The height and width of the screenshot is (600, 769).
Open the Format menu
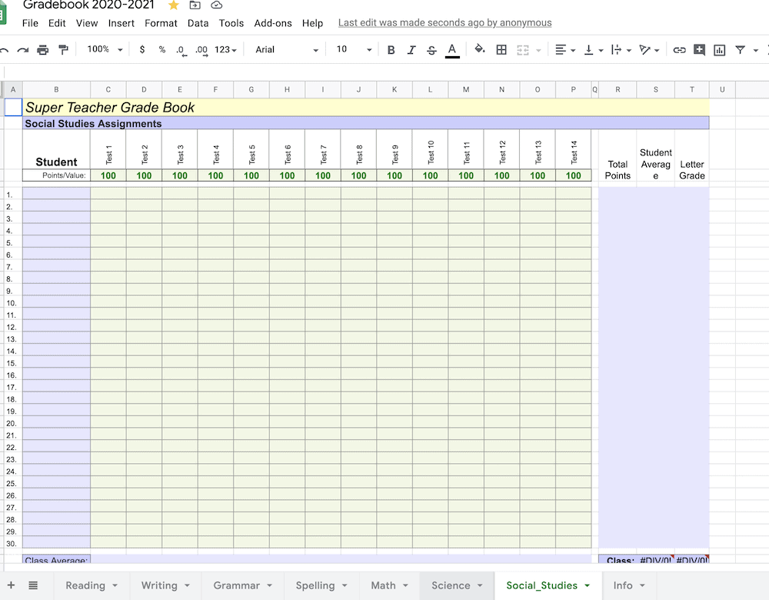coord(161,23)
